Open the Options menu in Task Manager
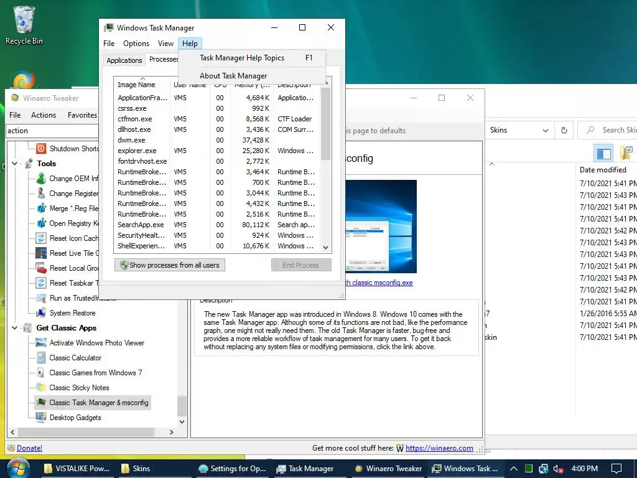The image size is (637, 478). click(x=136, y=44)
